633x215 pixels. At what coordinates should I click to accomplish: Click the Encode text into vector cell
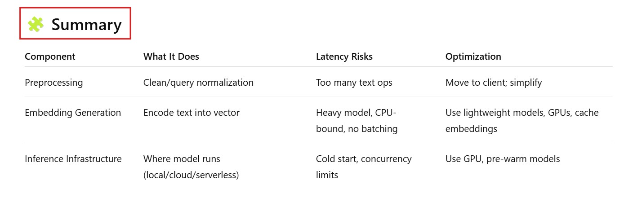(x=191, y=113)
